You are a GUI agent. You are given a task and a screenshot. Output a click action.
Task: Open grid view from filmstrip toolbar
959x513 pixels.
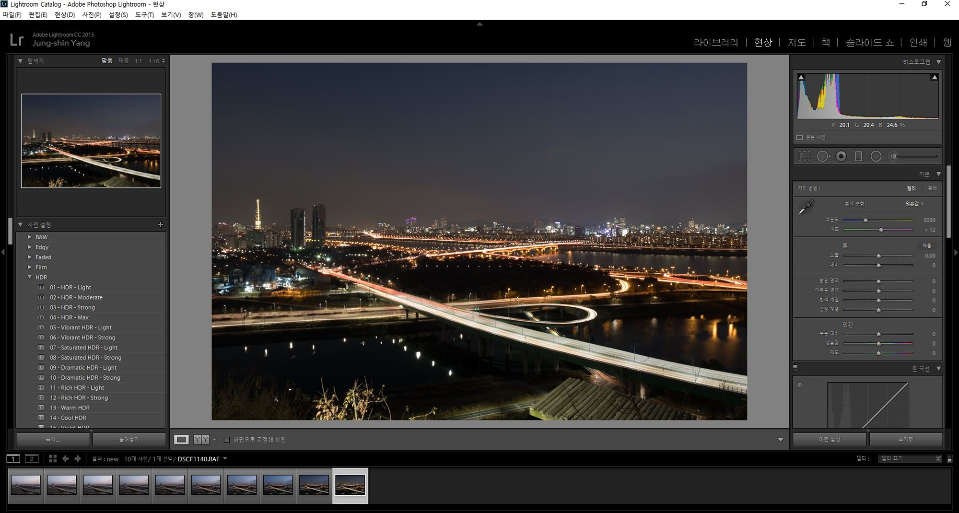click(x=53, y=459)
